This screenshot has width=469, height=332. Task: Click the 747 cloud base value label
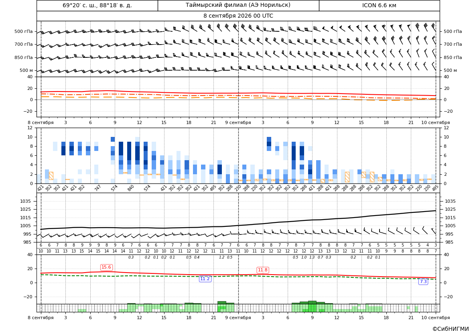pyautogui.click(x=97, y=188)
